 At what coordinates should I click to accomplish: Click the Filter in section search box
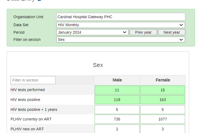click(x=33, y=80)
